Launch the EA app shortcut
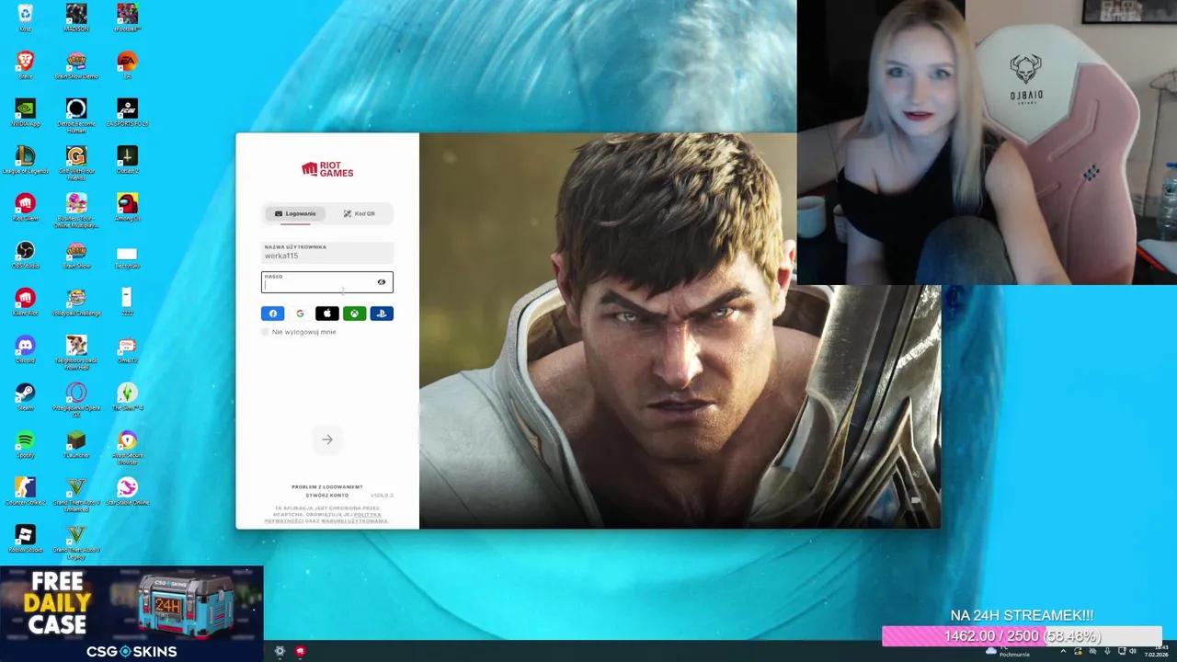1177x662 pixels. point(127,65)
